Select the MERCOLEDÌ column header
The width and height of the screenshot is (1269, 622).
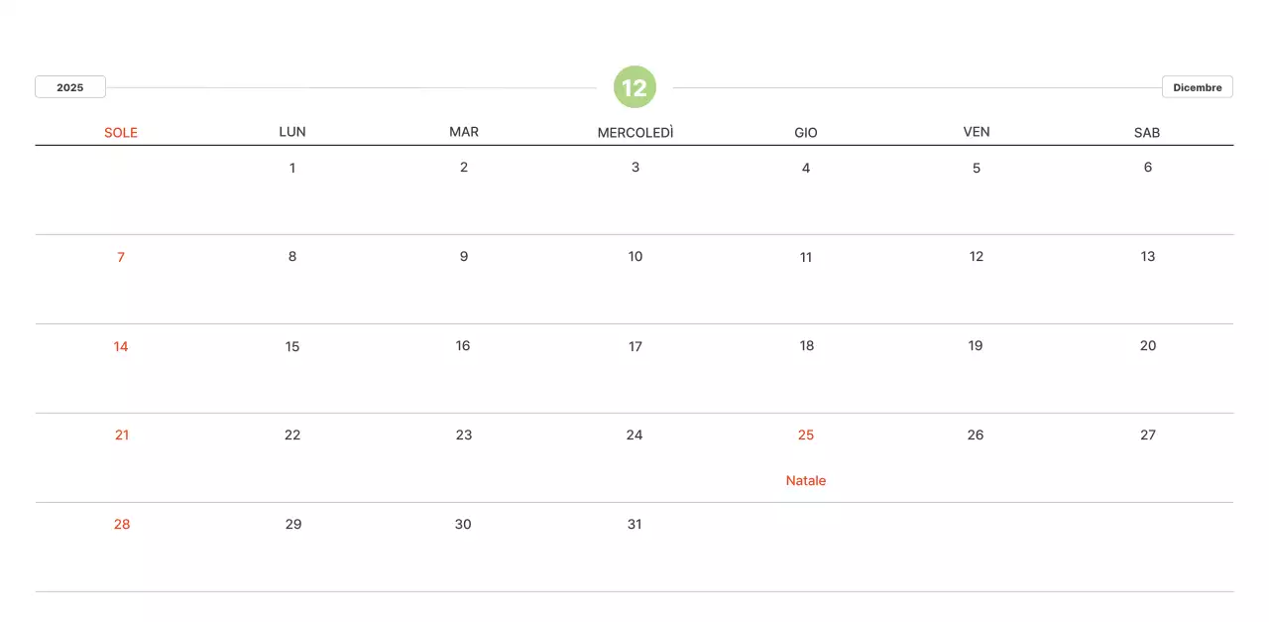(634, 132)
